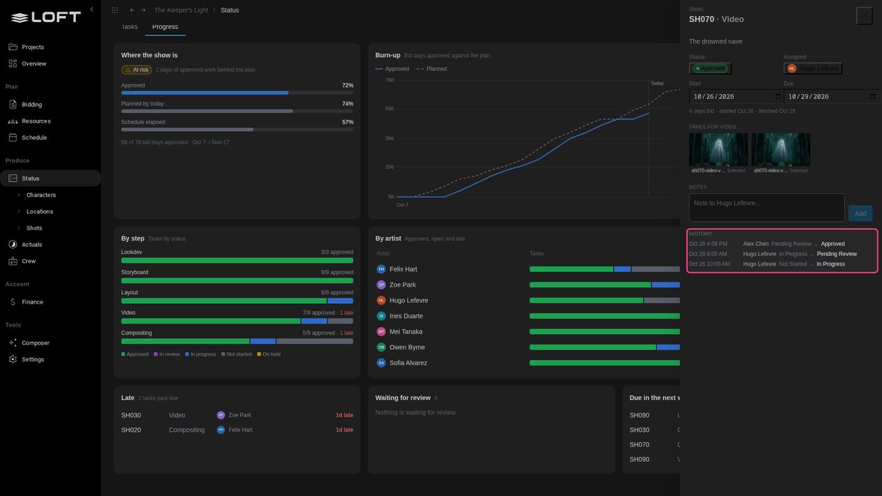Open the Approved status dropdown

[x=710, y=69]
